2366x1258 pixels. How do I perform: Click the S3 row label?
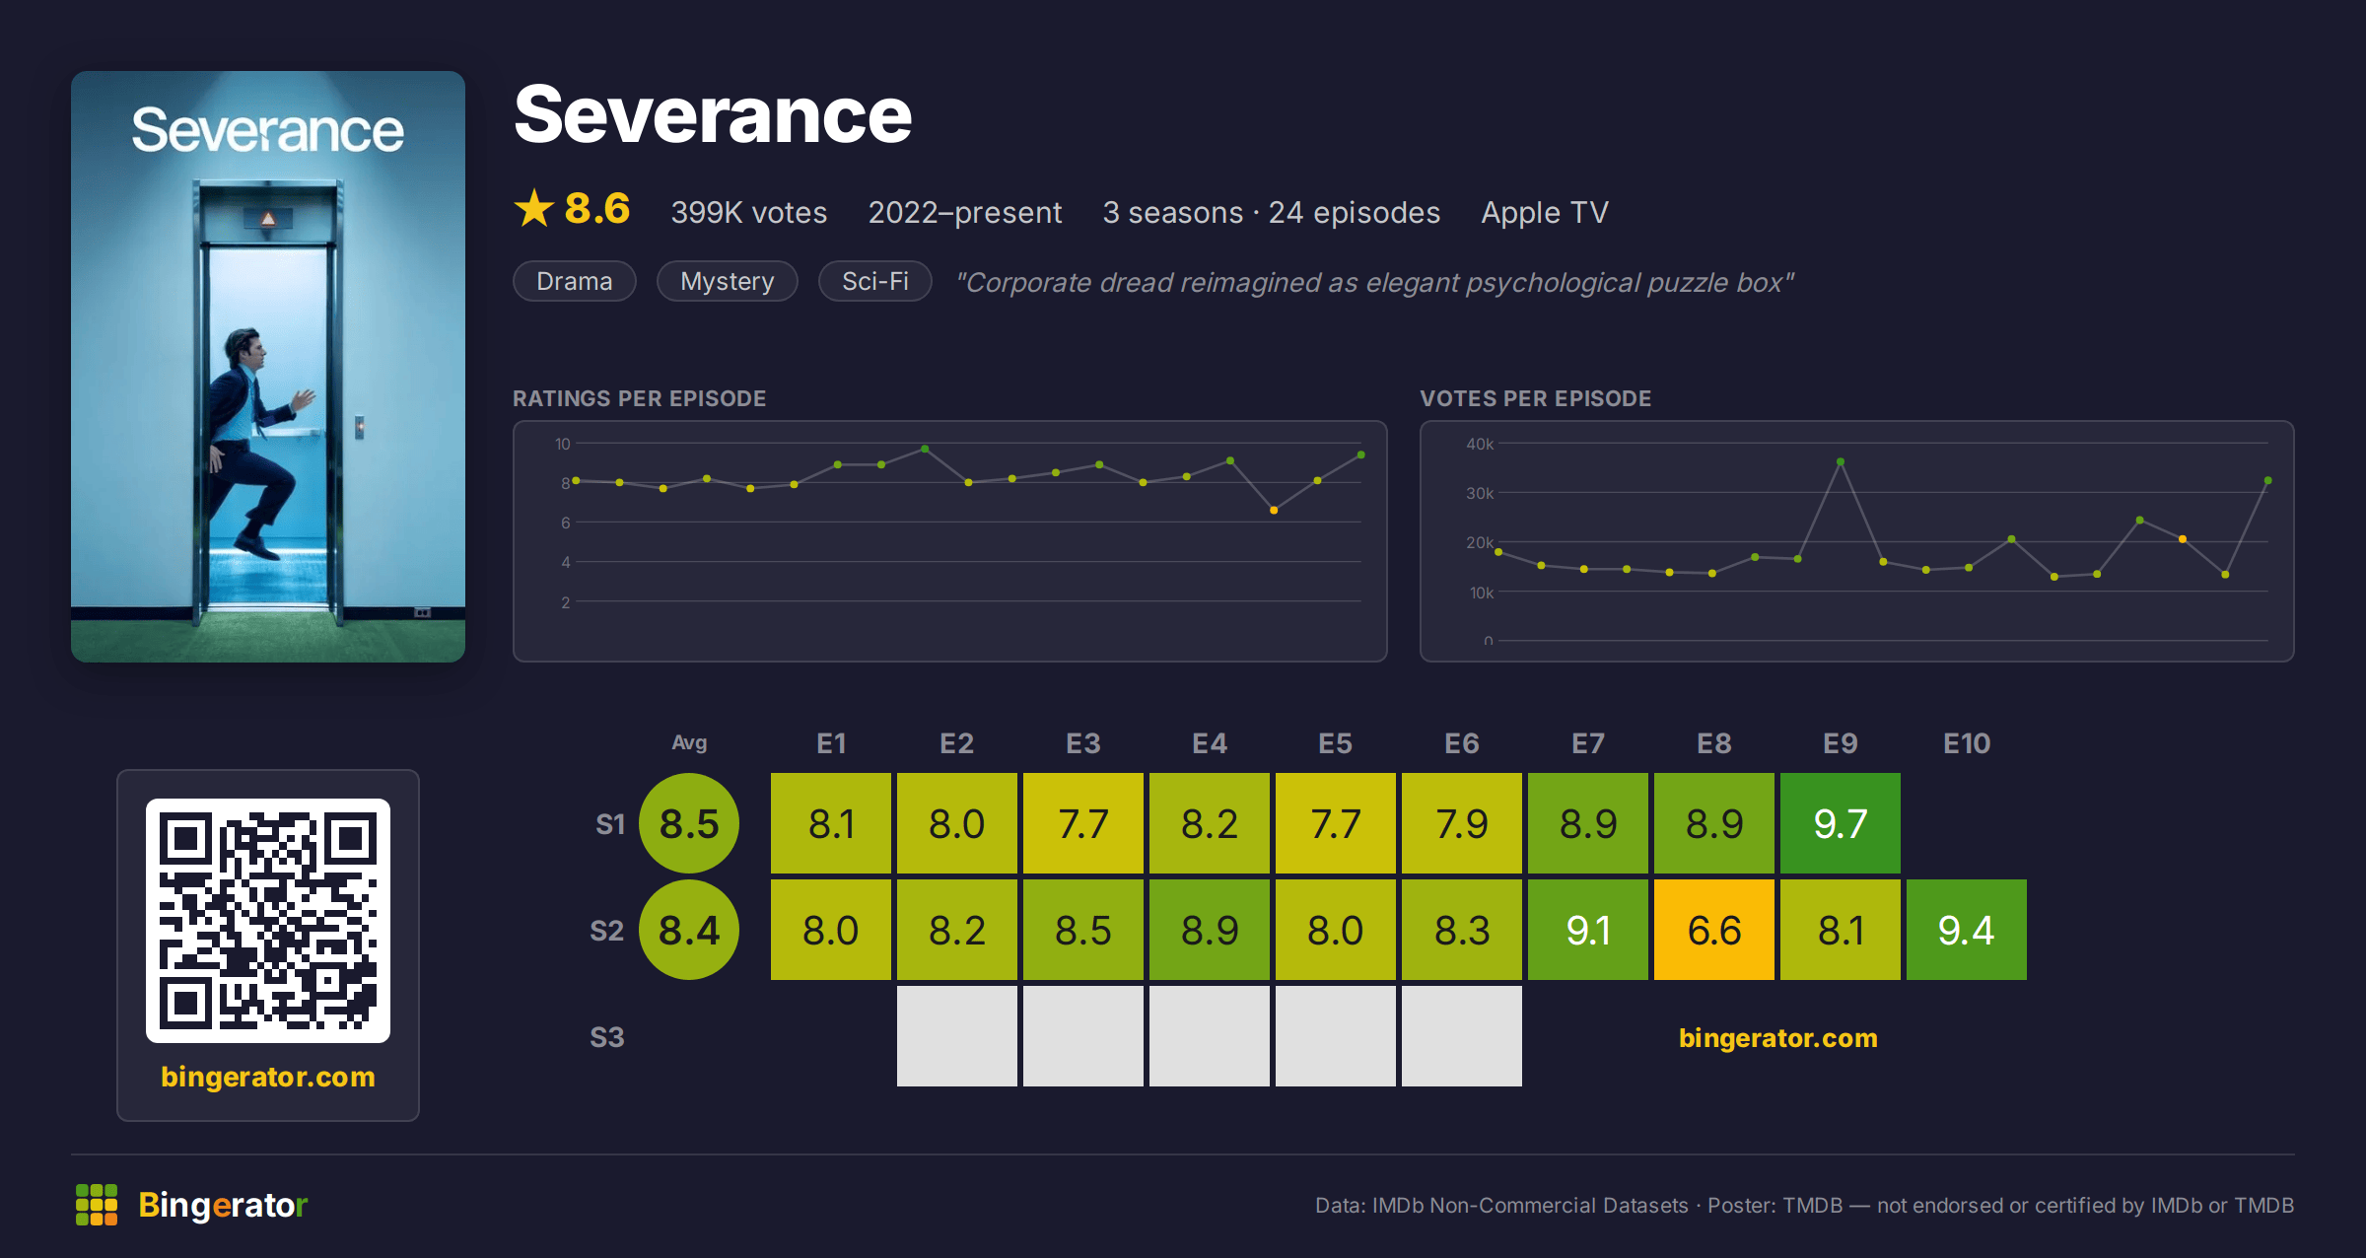(607, 1037)
